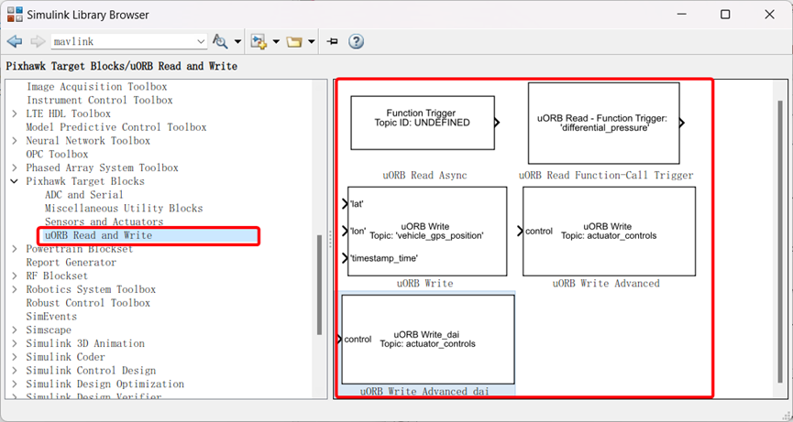Minimize the Simulink Library Browser window
The width and height of the screenshot is (793, 422).
click(x=682, y=15)
